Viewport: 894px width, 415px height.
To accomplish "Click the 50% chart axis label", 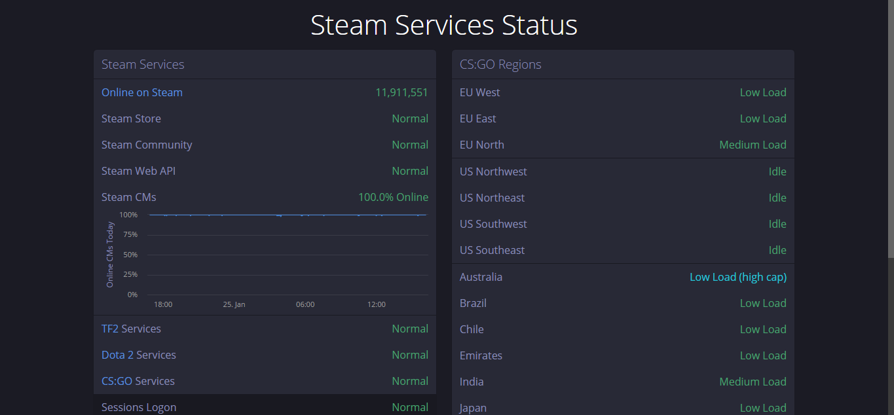I will click(x=130, y=255).
